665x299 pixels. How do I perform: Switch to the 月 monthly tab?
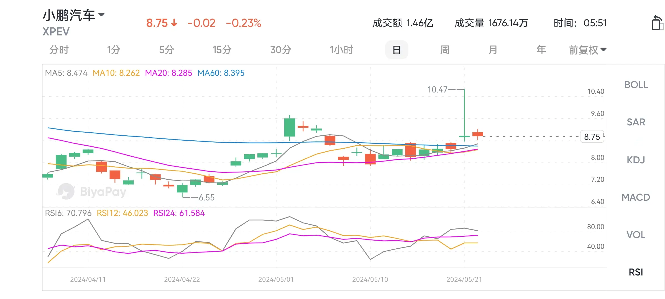493,50
